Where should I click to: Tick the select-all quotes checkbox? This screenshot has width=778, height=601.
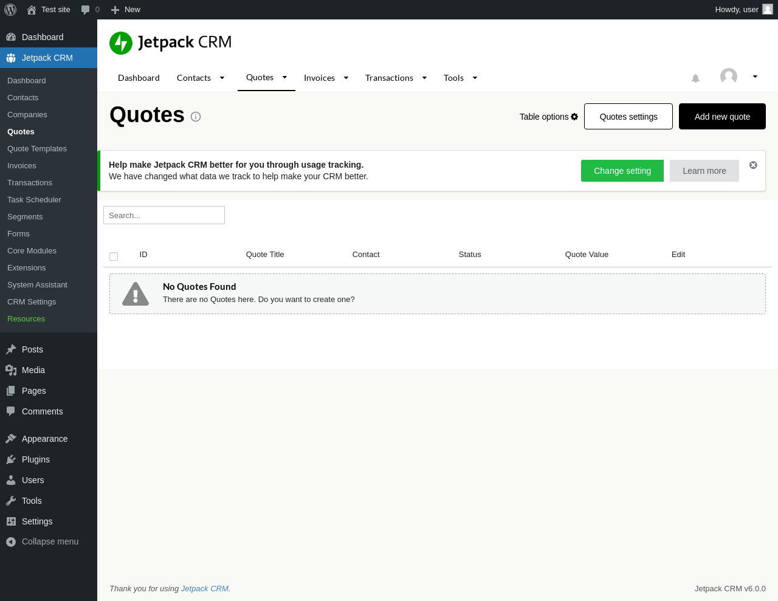coord(114,256)
